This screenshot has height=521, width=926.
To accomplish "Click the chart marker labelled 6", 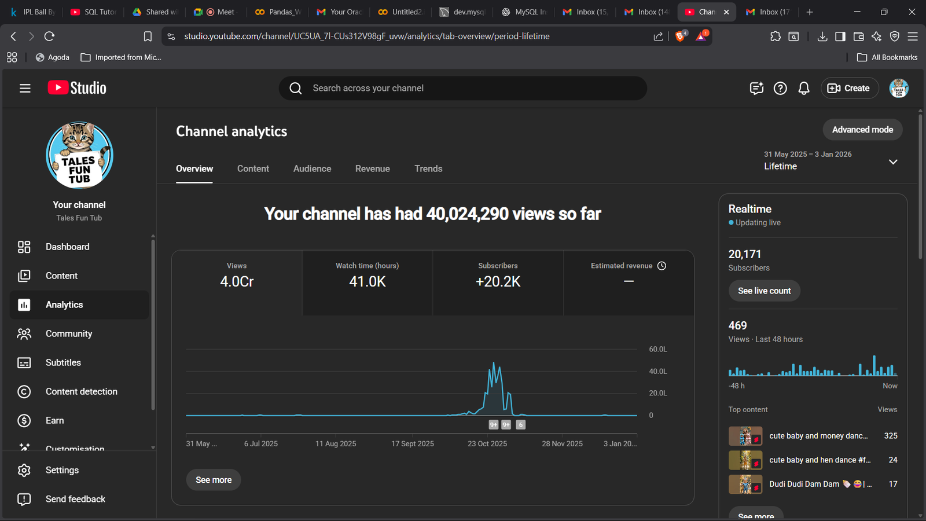I will coord(520,425).
